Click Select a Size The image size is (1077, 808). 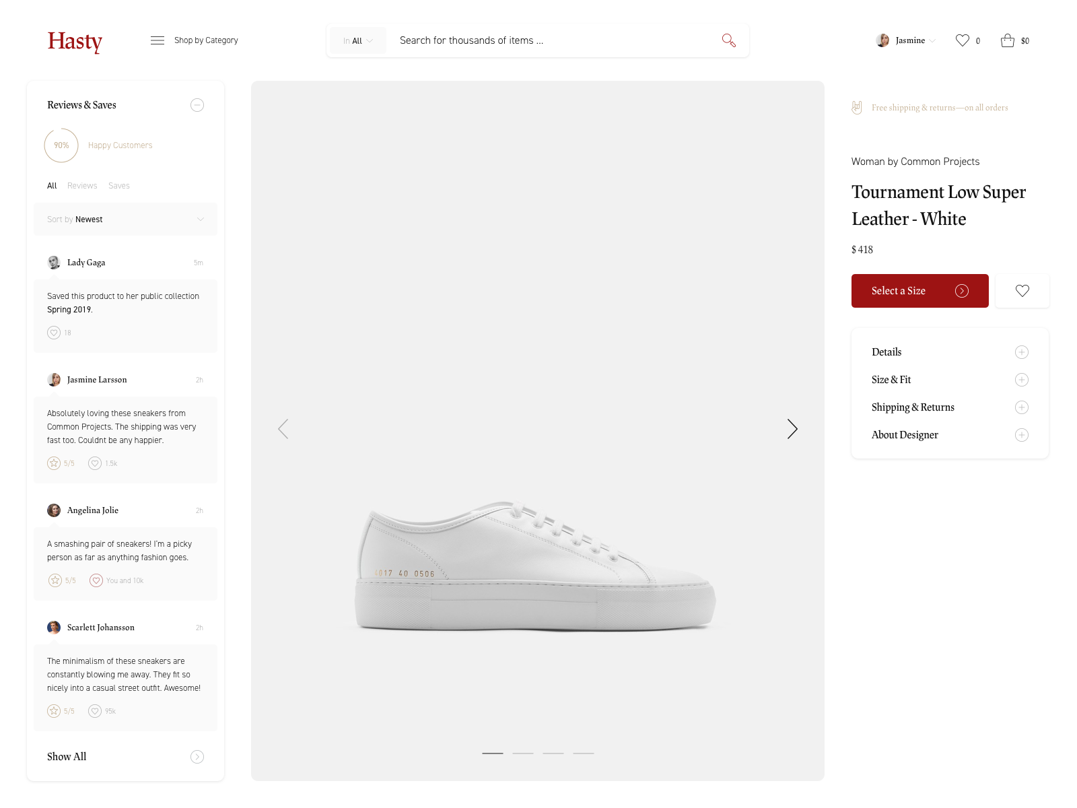tap(919, 291)
